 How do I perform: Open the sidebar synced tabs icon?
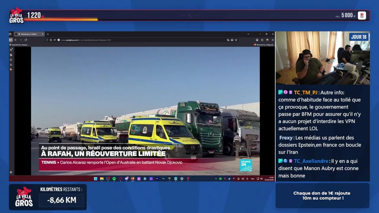click(11, 55)
